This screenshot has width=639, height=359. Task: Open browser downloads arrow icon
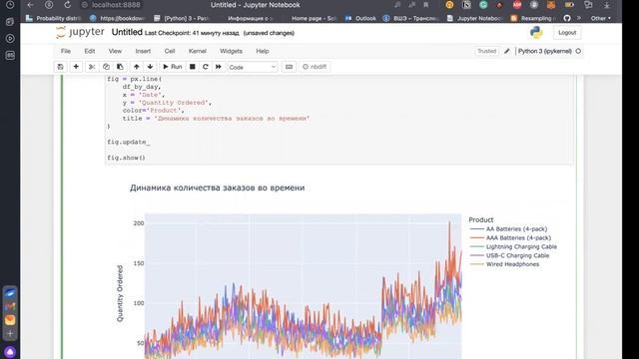[607, 5]
